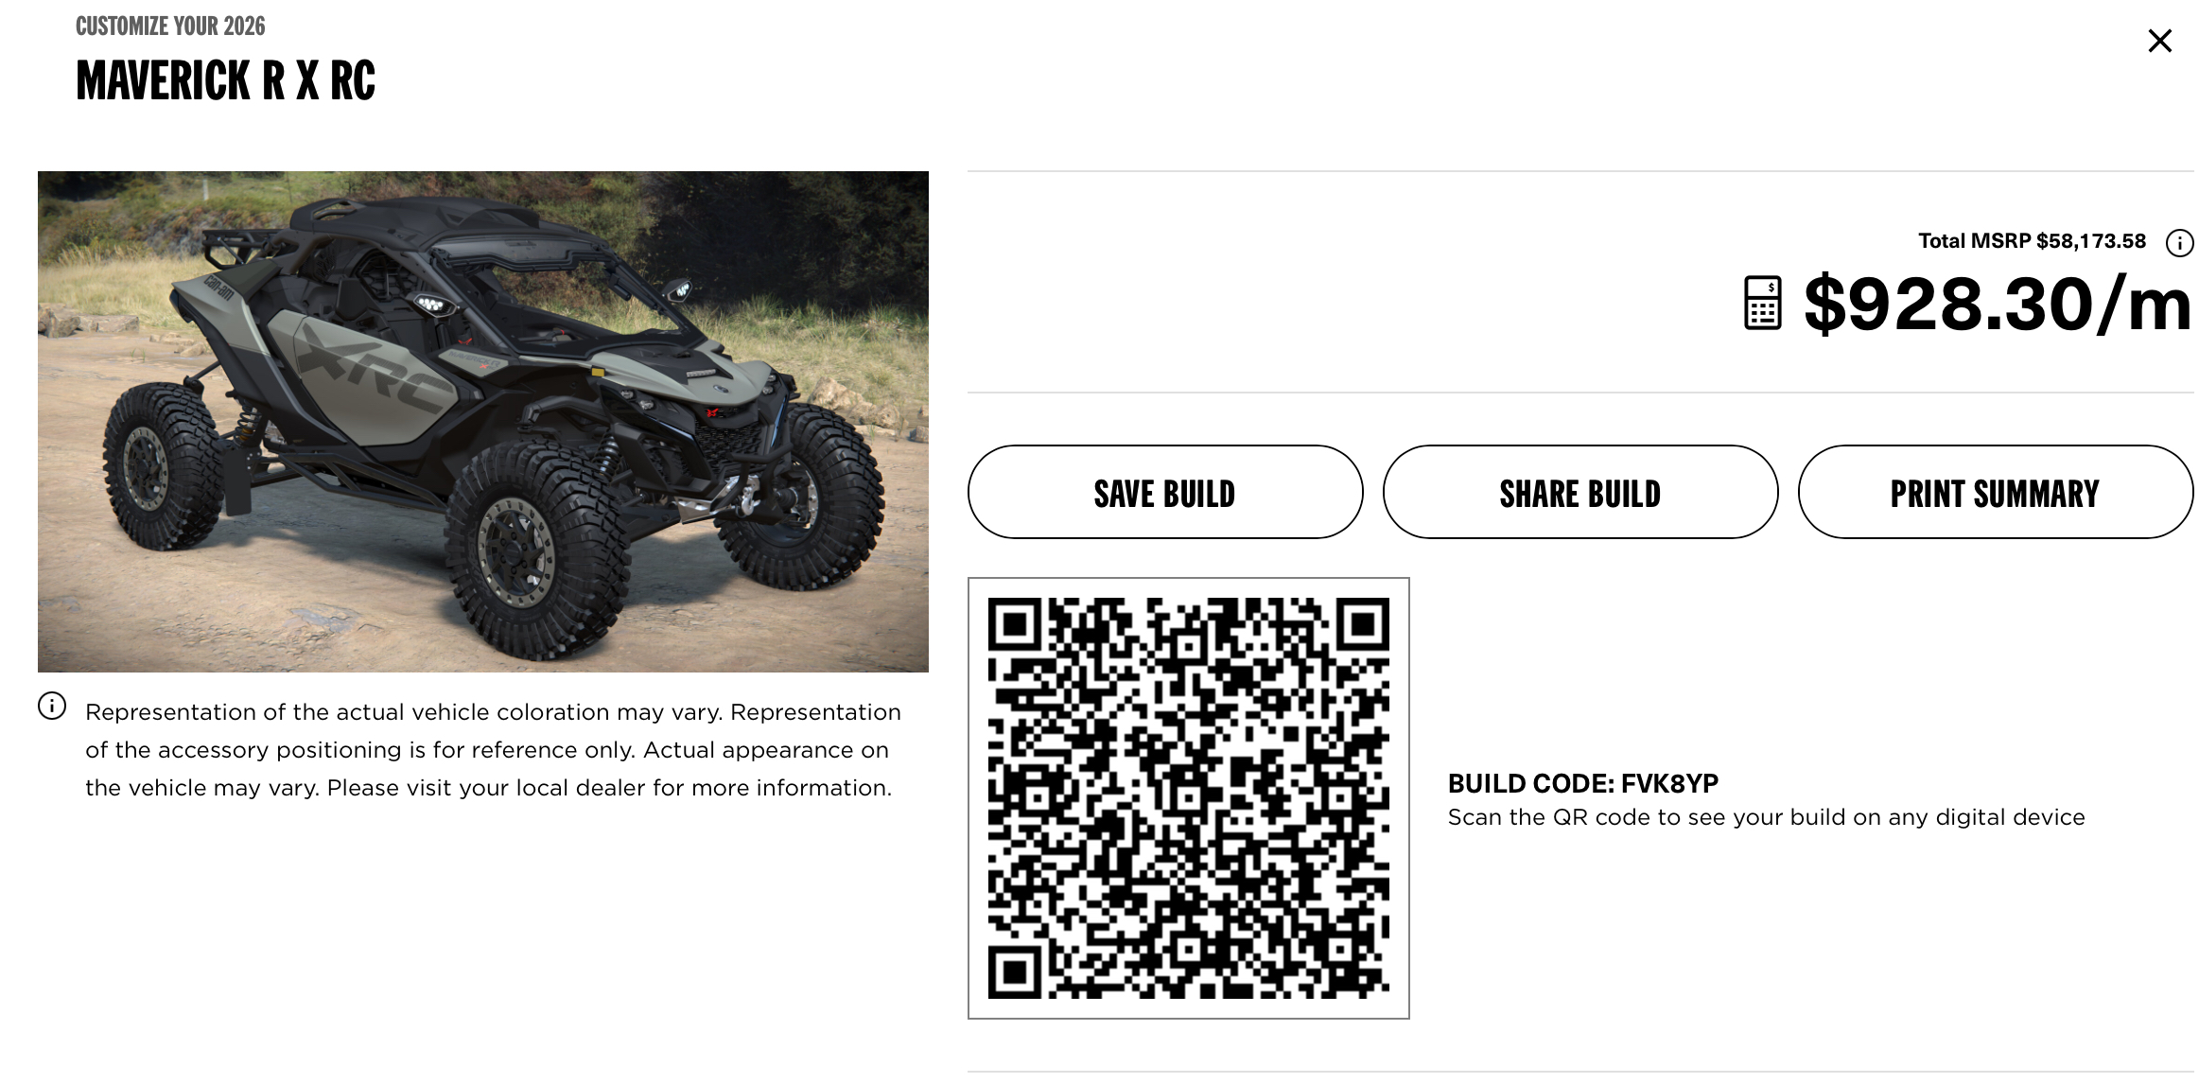The image size is (2199, 1083).
Task: Save the current build
Action: coord(1165,492)
